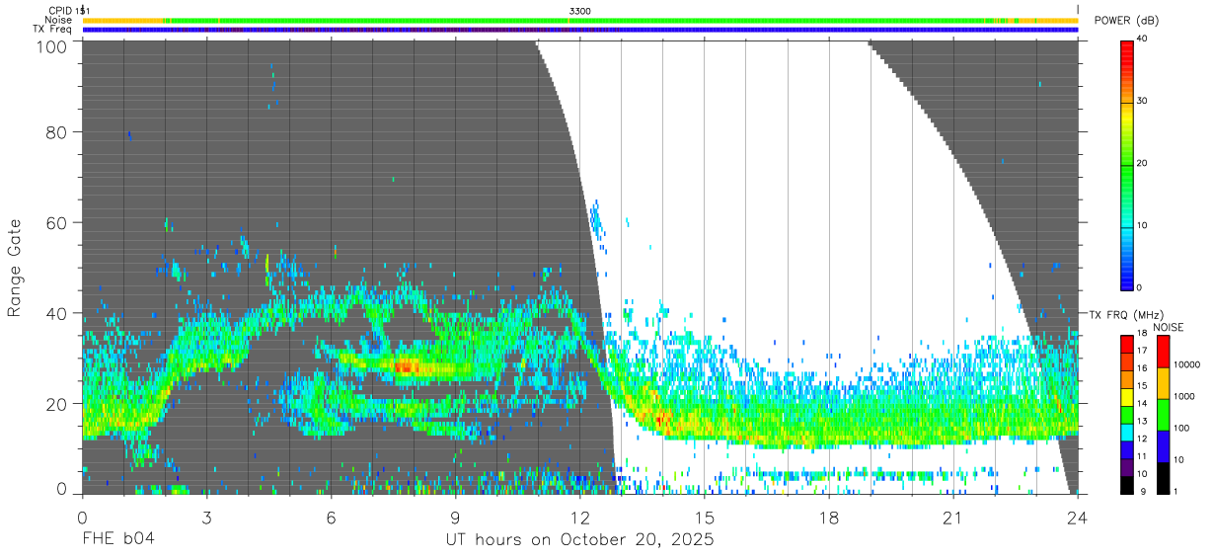Click the 3 hour tick on UT axis
The height and width of the screenshot is (560, 1212).
click(x=206, y=518)
